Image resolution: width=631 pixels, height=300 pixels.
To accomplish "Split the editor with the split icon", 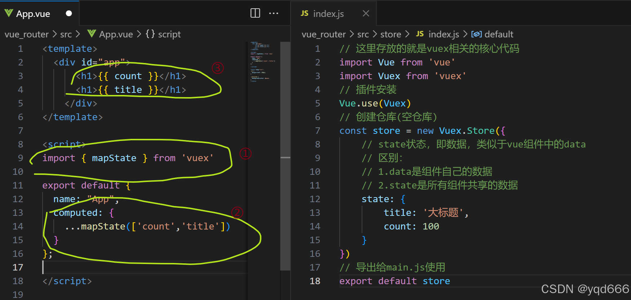I will (255, 13).
